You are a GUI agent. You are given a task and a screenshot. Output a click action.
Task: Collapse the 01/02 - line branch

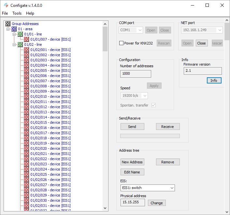tap(14, 44)
